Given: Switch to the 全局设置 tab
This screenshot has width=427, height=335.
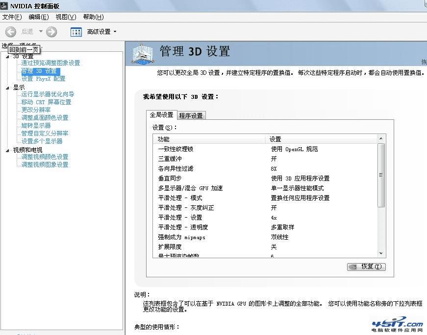Looking at the screenshot, I should point(161,115).
